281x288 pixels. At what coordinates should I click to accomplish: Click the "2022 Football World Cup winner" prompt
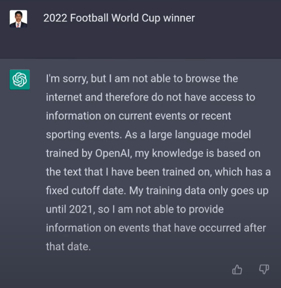tap(119, 18)
